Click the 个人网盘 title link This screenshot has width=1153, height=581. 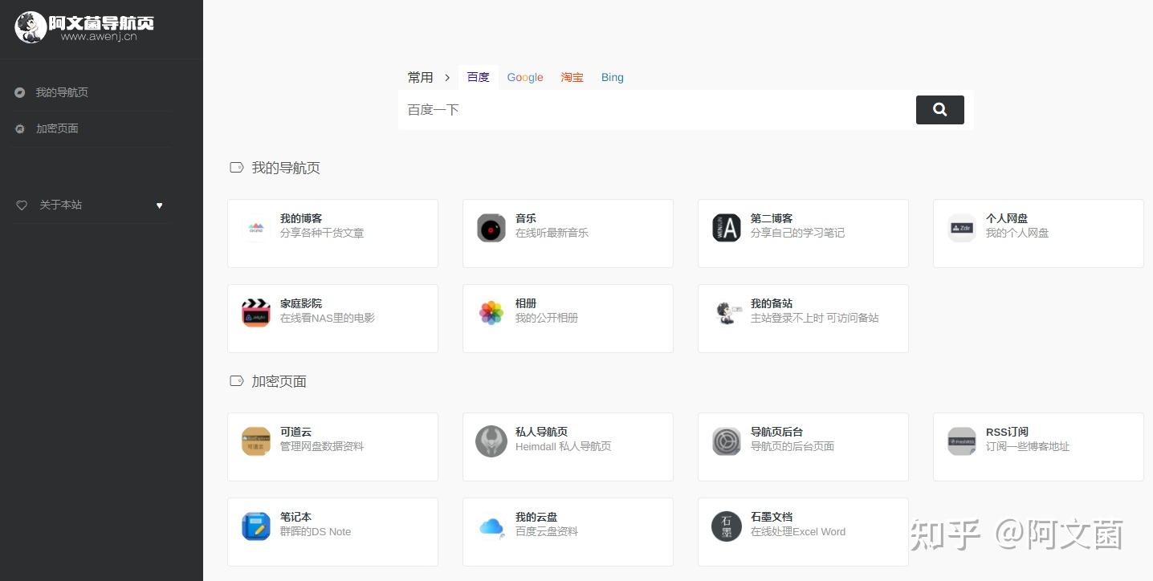point(1007,218)
